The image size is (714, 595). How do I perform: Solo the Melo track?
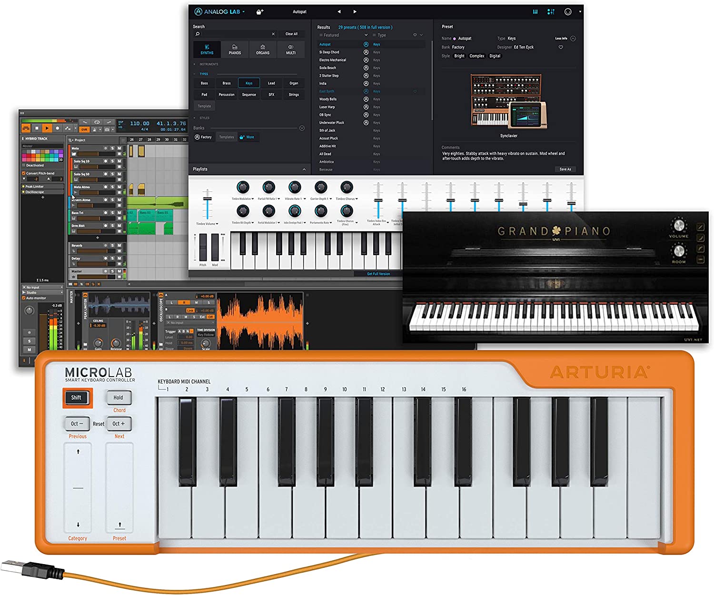(112, 148)
